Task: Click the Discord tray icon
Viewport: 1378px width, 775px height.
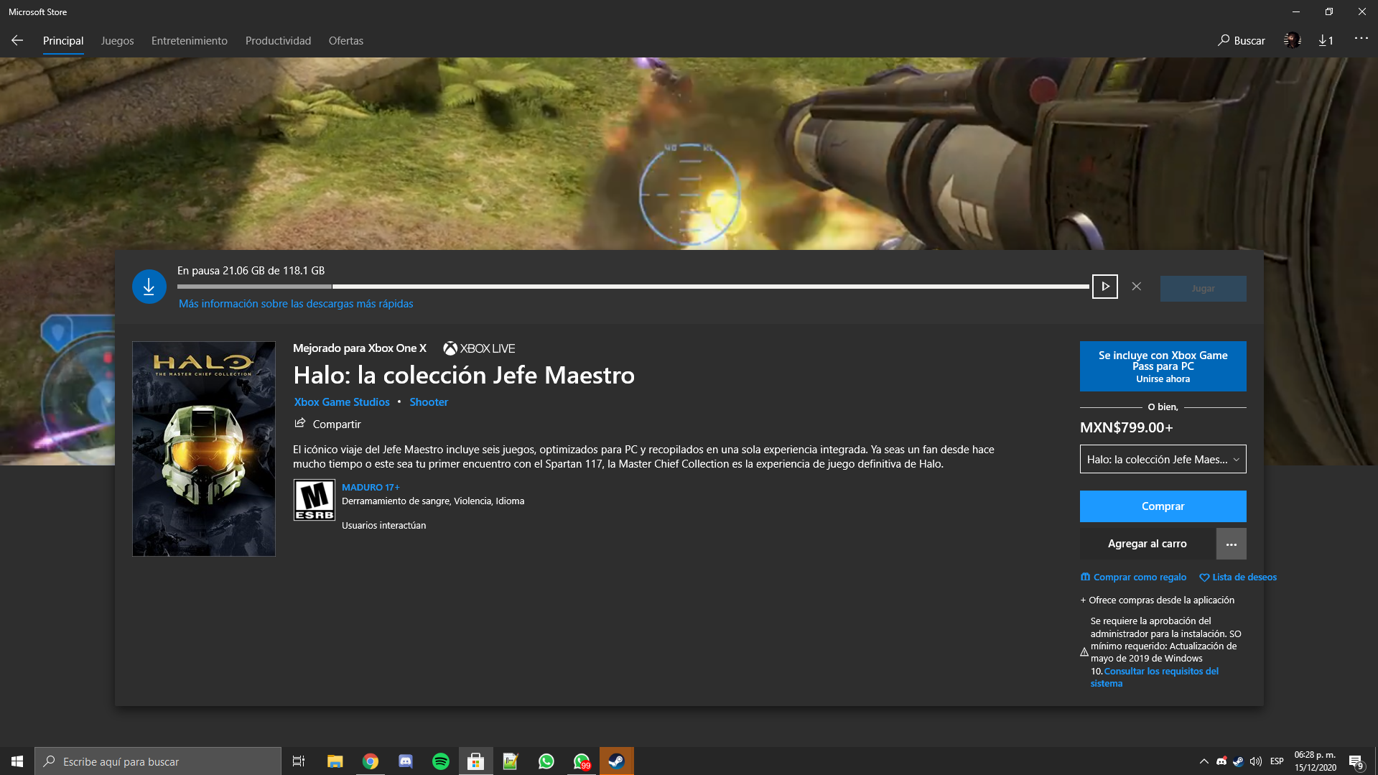Action: pos(1221,761)
